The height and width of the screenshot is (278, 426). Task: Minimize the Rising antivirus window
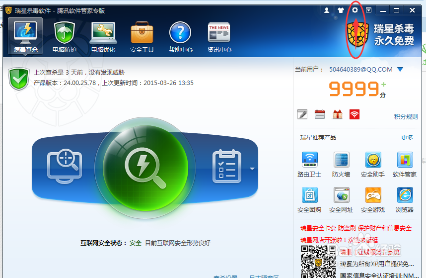coord(383,10)
